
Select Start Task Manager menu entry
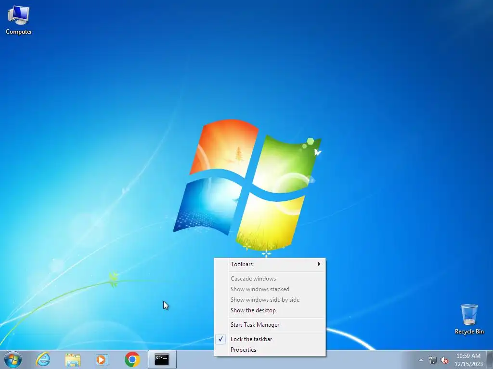point(270,325)
